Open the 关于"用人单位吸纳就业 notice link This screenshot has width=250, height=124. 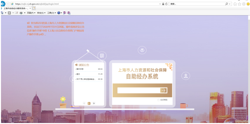[86, 79]
